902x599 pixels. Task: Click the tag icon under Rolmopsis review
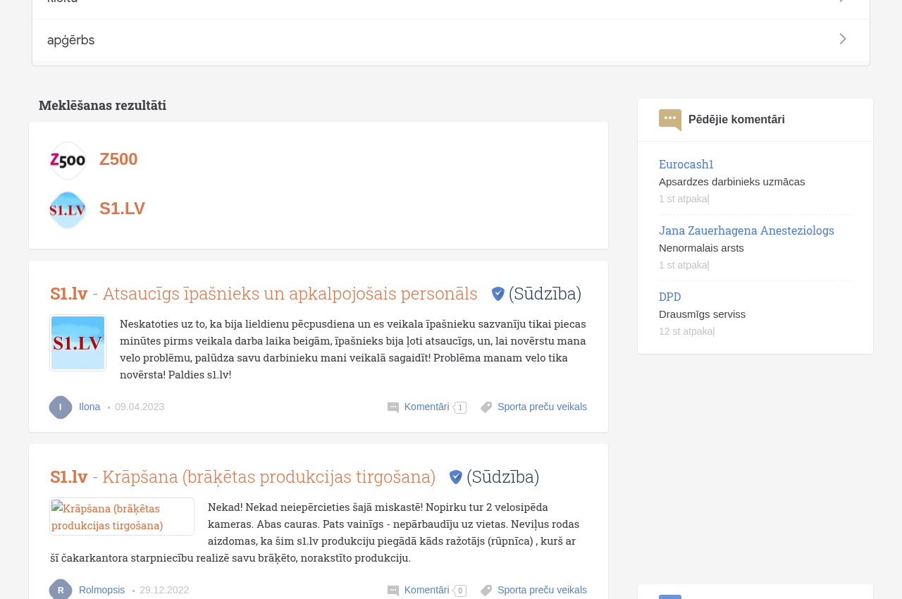tap(486, 591)
